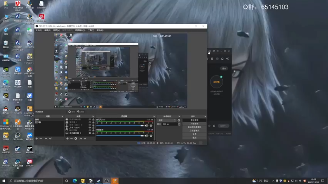
Task: Pop out Sources dock panel icon
Action: click(x=93, y=117)
